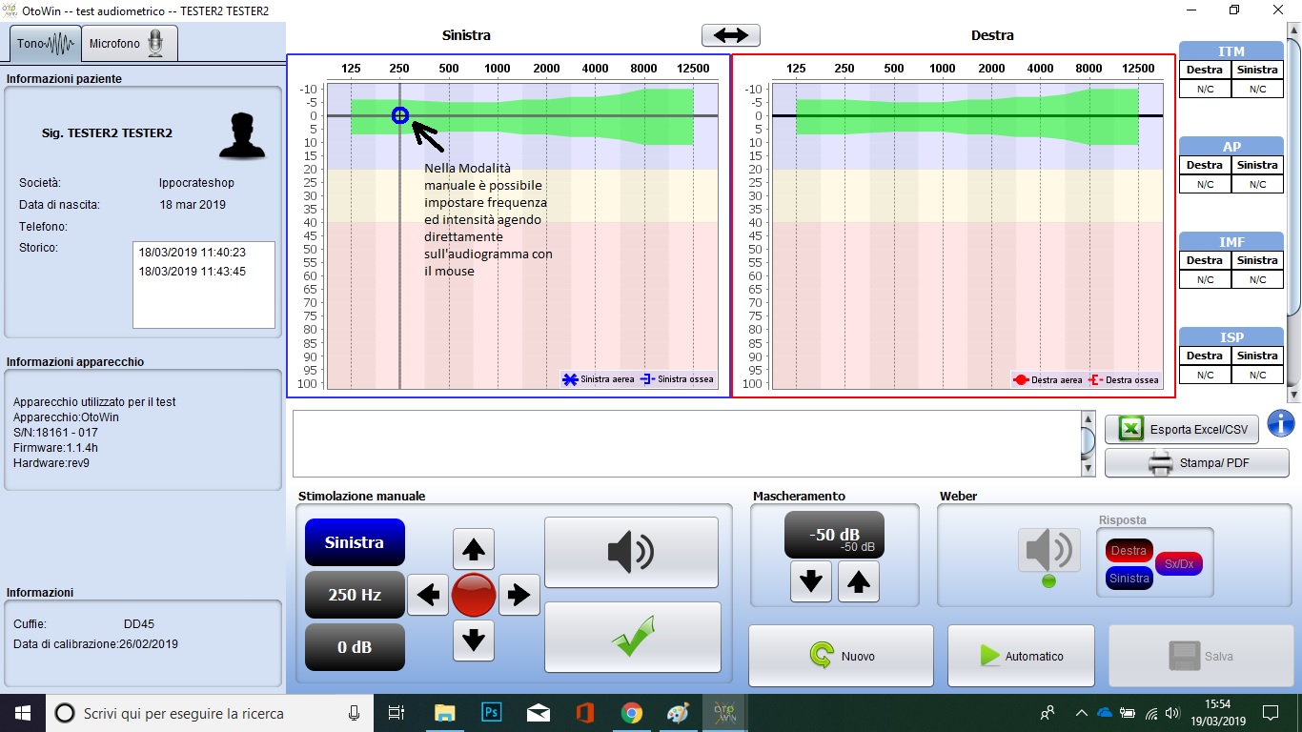This screenshot has width=1302, height=732.
Task: Raise stimulus intensity with the up arrow
Action: click(x=474, y=549)
